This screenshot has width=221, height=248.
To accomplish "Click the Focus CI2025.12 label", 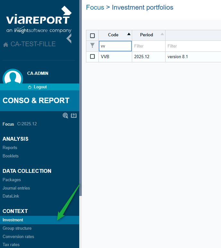I will [x=20, y=124].
